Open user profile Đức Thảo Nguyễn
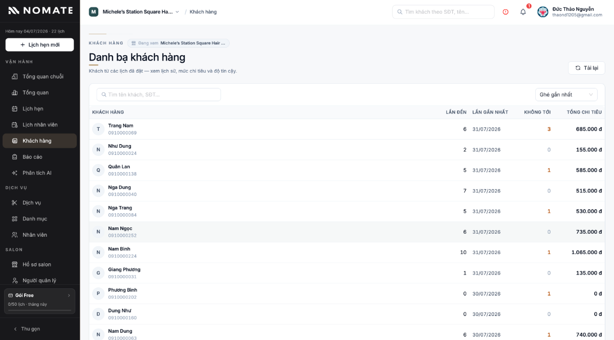This screenshot has width=614, height=340. (x=570, y=12)
